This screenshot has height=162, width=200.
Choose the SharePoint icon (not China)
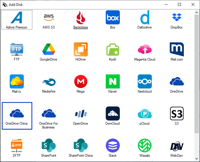[x=48, y=145]
